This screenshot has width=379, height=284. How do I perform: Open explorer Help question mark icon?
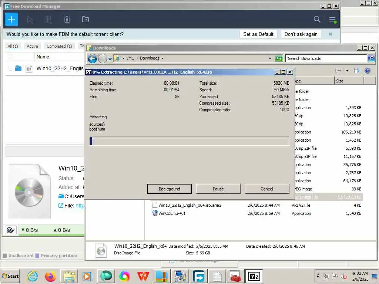pyautogui.click(x=368, y=71)
